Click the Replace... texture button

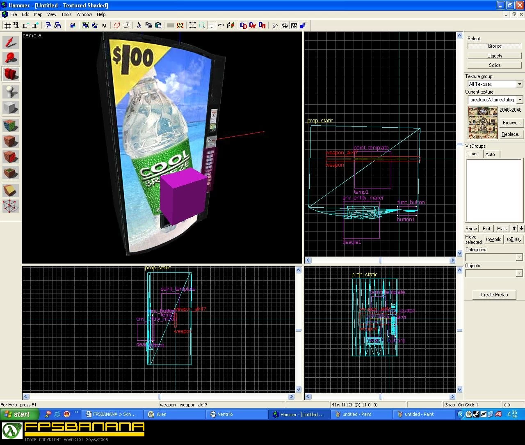tap(511, 134)
